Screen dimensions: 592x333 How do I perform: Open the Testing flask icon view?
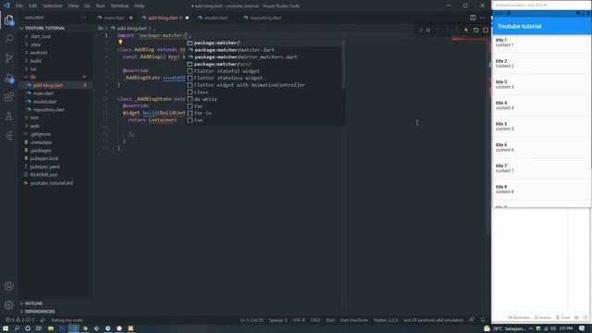(9, 117)
